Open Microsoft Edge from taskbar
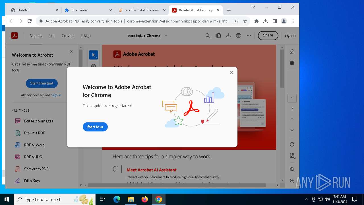 point(117,199)
